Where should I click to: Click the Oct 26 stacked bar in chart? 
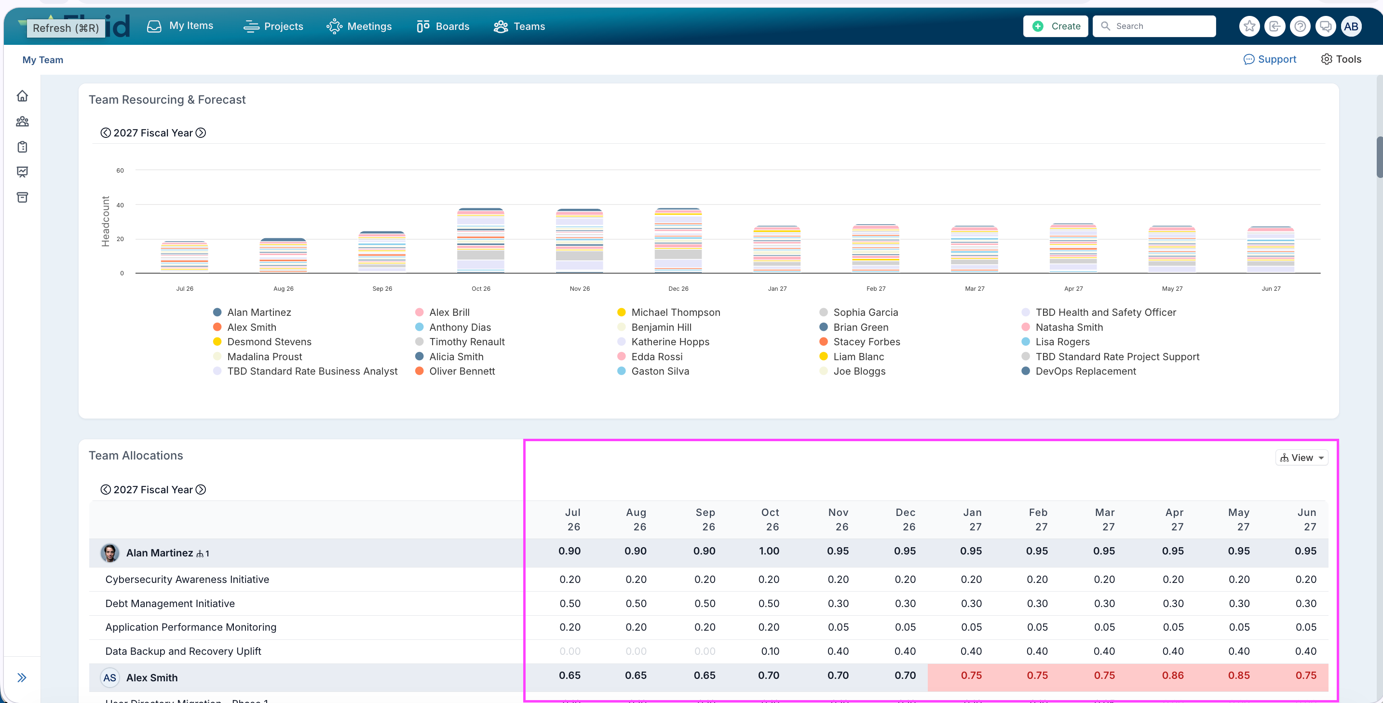click(480, 241)
